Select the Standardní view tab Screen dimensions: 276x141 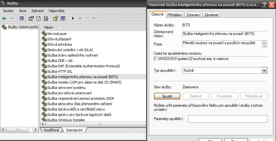coord(74,130)
